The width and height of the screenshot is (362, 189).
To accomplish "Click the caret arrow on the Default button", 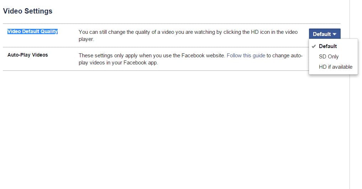I will 335,34.
